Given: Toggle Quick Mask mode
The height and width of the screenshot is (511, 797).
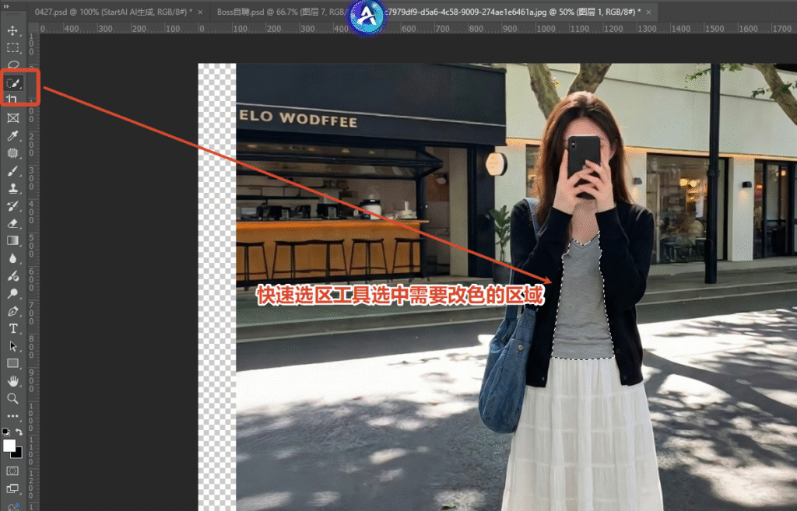Looking at the screenshot, I should 12,471.
